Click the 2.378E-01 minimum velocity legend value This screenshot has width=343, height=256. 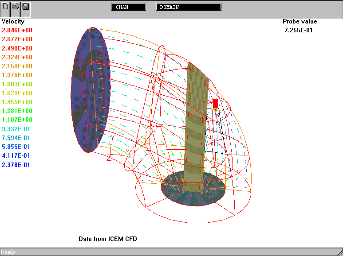click(17, 165)
